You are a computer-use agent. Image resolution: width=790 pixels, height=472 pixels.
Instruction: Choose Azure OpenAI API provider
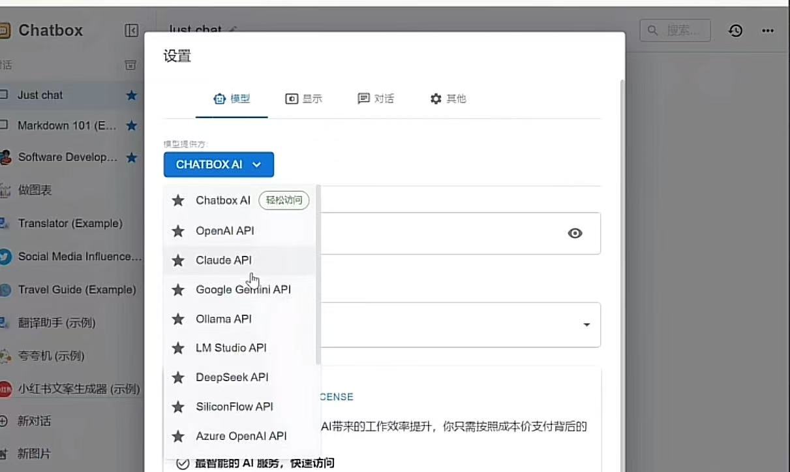(x=240, y=436)
